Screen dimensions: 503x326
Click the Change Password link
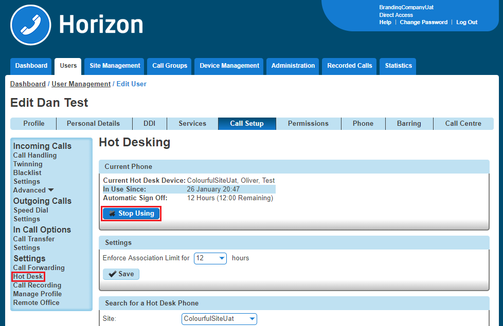point(423,23)
